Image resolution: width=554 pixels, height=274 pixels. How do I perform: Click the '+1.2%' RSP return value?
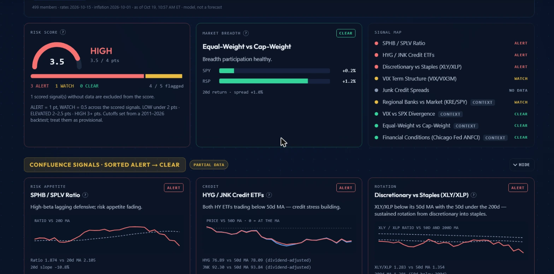(349, 81)
